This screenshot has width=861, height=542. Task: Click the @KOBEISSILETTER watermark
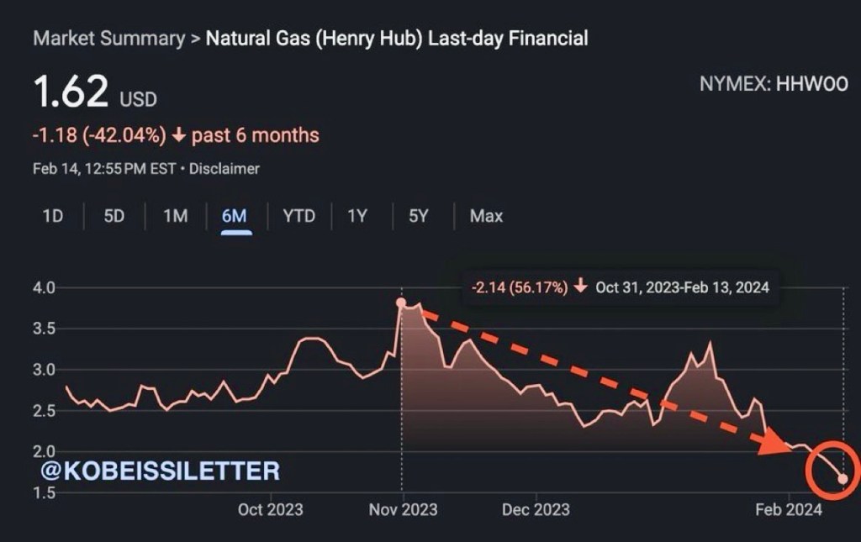pos(160,471)
